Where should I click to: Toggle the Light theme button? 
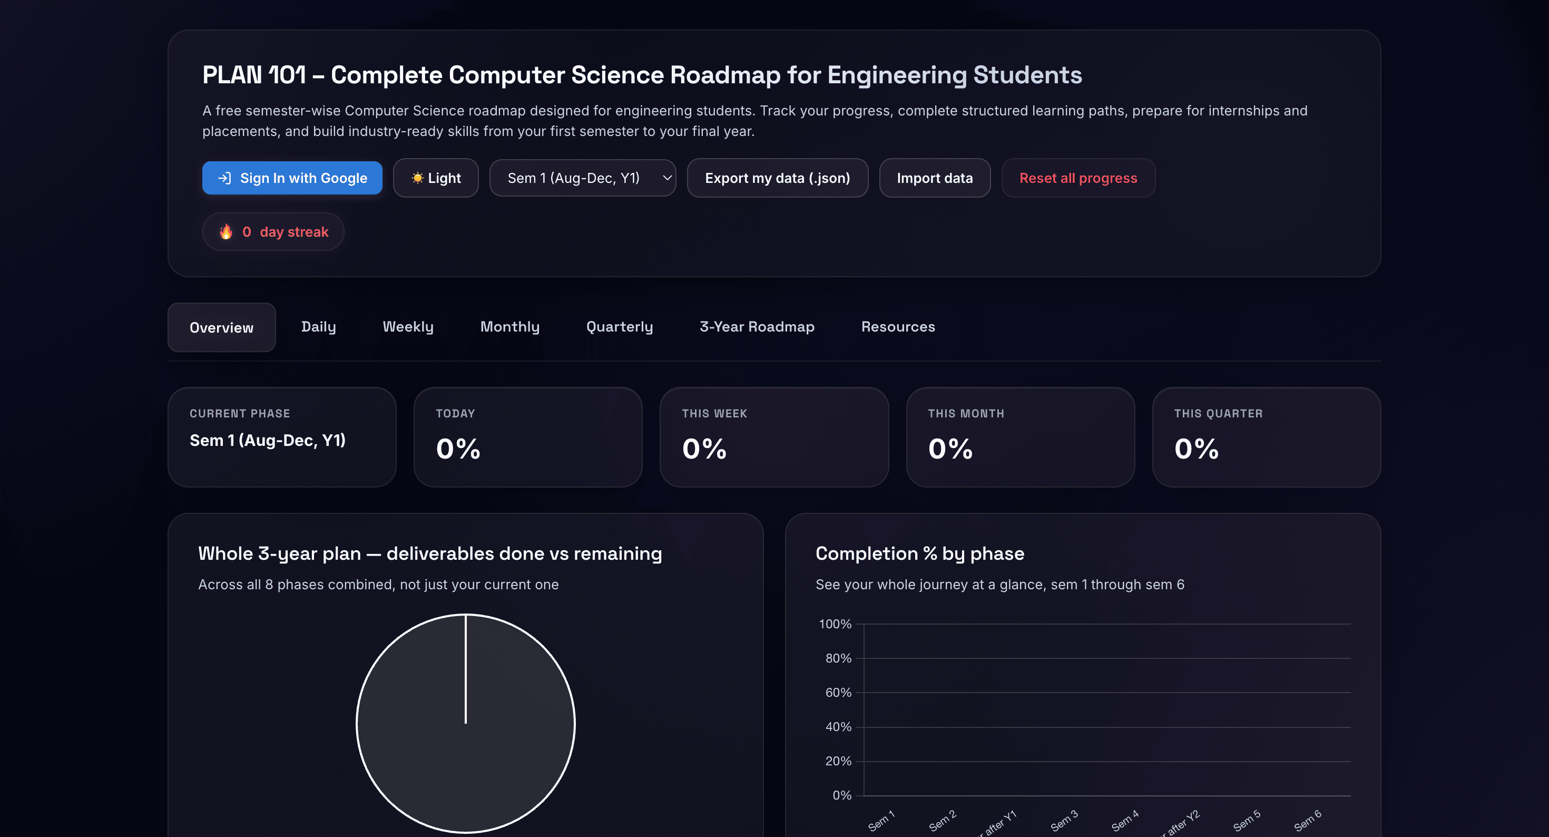click(x=436, y=178)
